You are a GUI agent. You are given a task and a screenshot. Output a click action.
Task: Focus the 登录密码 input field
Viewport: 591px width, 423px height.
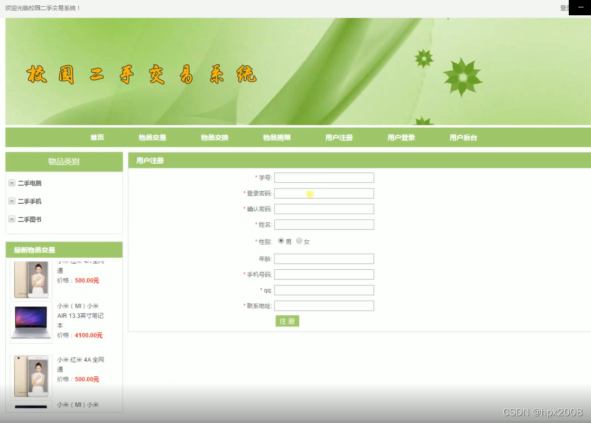click(324, 193)
